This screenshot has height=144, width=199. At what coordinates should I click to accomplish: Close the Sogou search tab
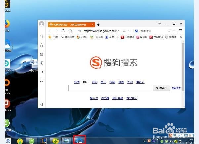(x=93, y=25)
